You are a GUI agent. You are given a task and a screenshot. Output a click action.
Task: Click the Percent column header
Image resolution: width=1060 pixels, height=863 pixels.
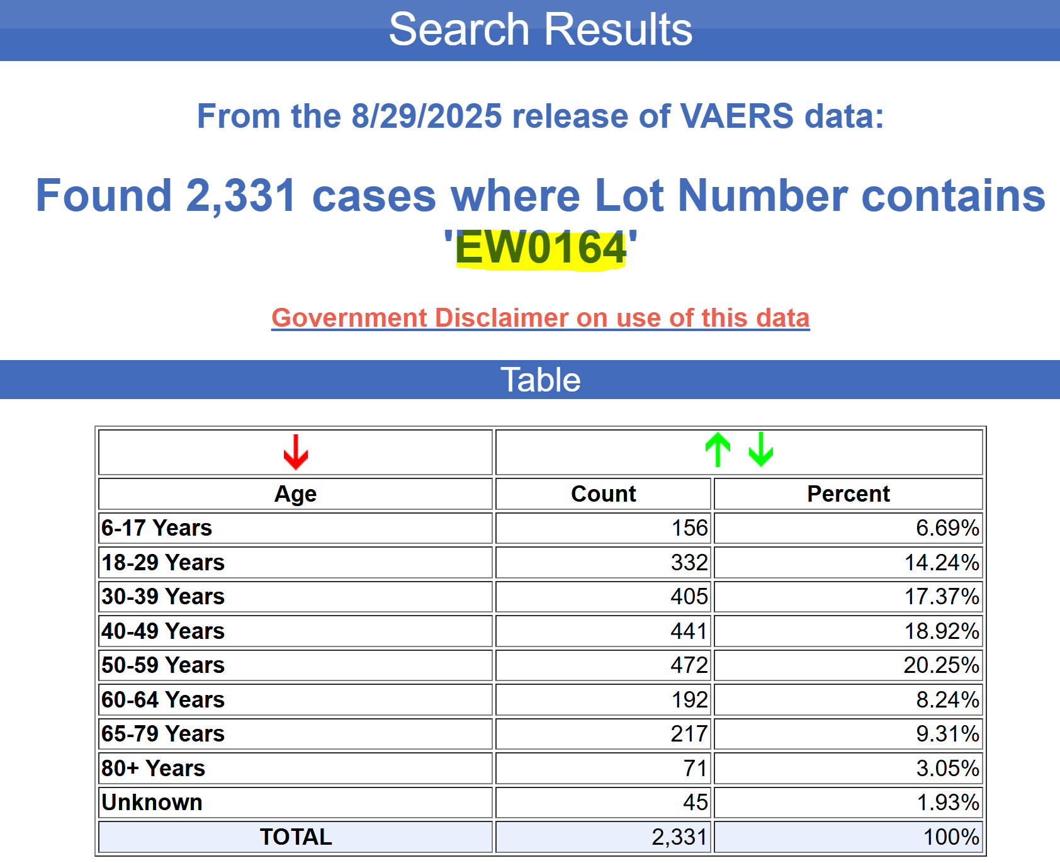[x=848, y=494]
